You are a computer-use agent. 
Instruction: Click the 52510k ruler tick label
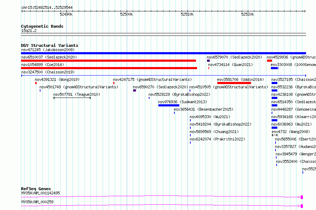pos(187,14)
